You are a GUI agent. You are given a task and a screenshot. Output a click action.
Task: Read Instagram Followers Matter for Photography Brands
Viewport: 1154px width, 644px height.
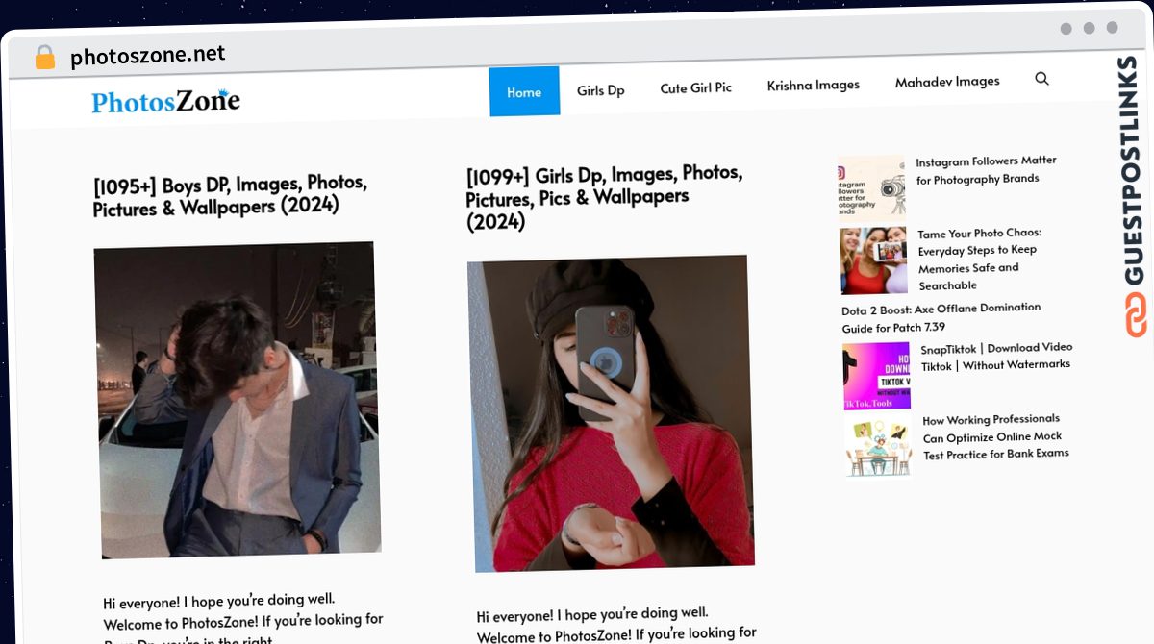pyautogui.click(x=986, y=169)
